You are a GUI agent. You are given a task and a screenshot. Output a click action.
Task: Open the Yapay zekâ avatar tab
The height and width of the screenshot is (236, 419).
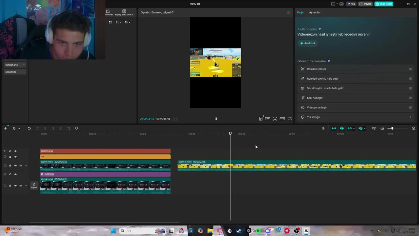(124, 13)
